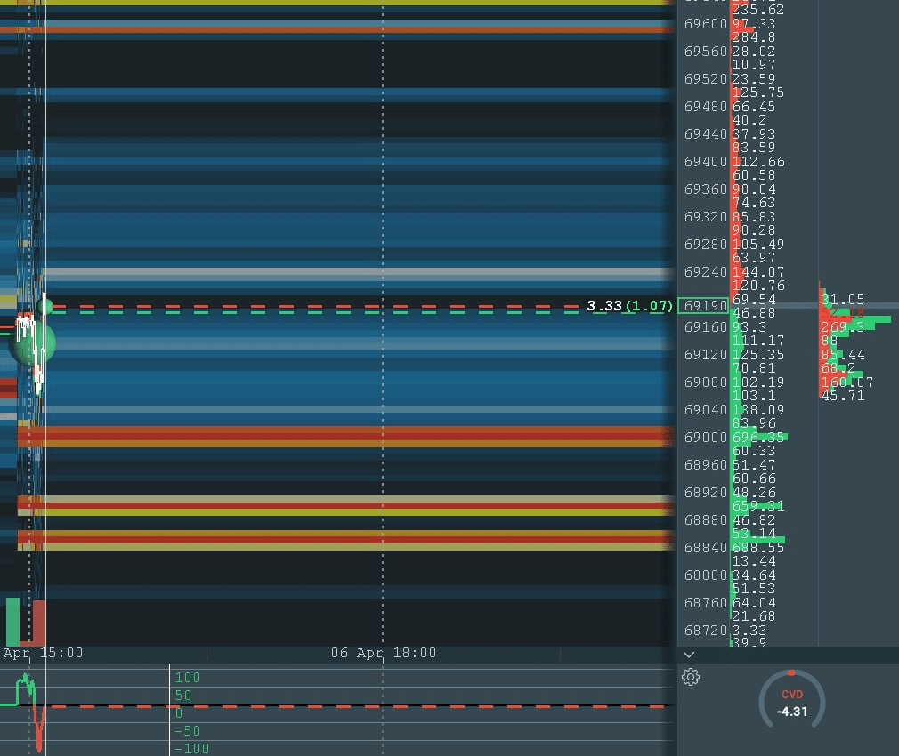Click the 696.35 bid volume bar

(x=759, y=437)
